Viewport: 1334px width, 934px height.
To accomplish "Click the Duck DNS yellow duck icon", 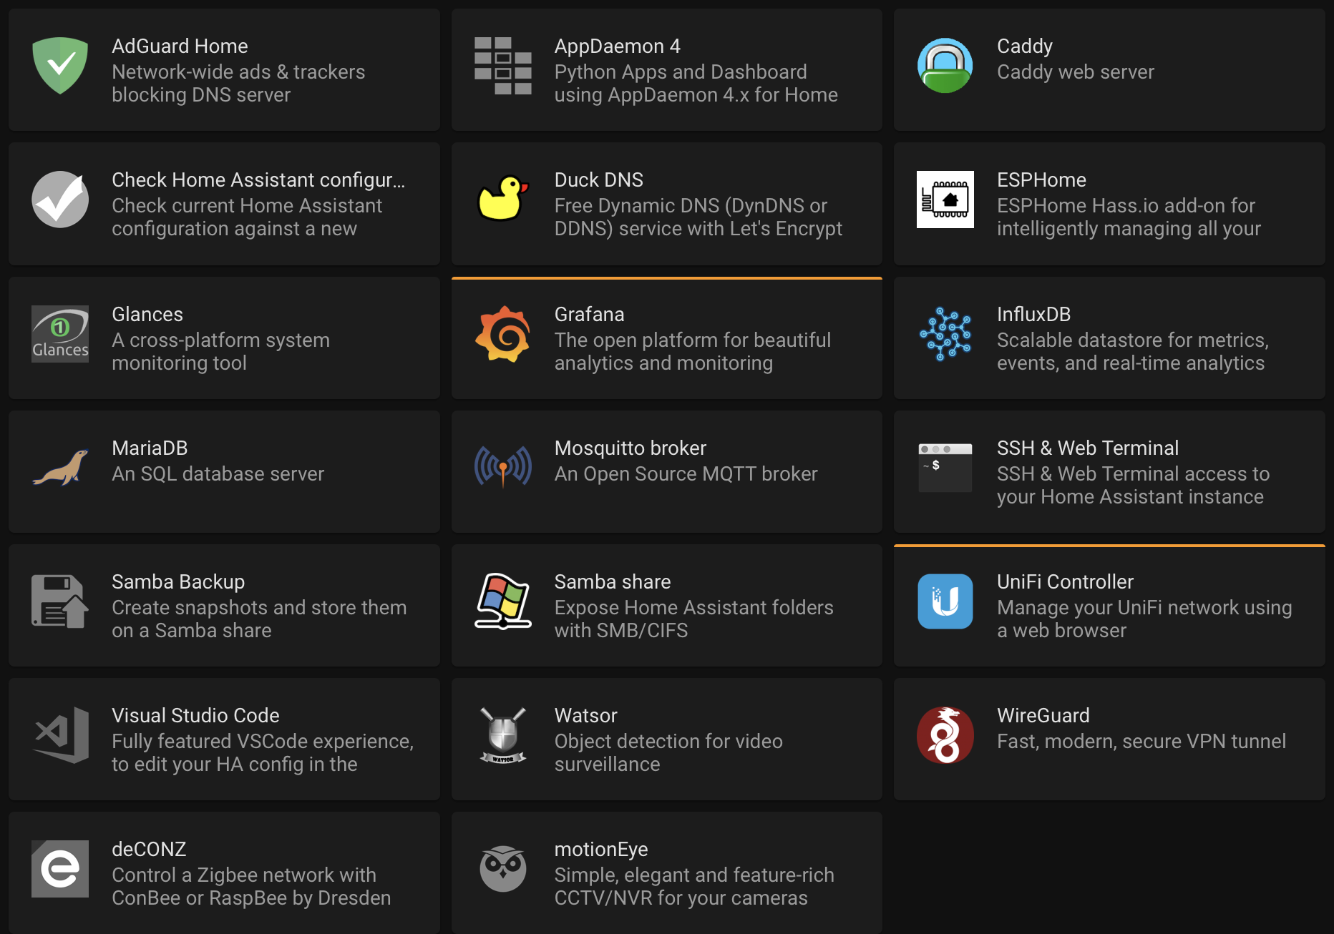I will 502,200.
